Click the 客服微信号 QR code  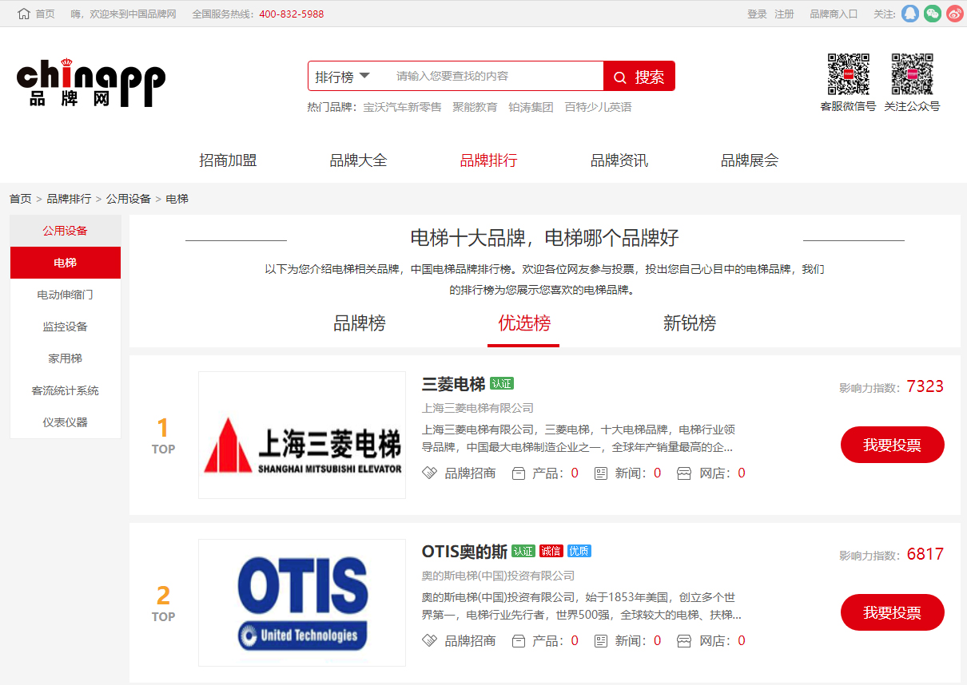pos(848,74)
